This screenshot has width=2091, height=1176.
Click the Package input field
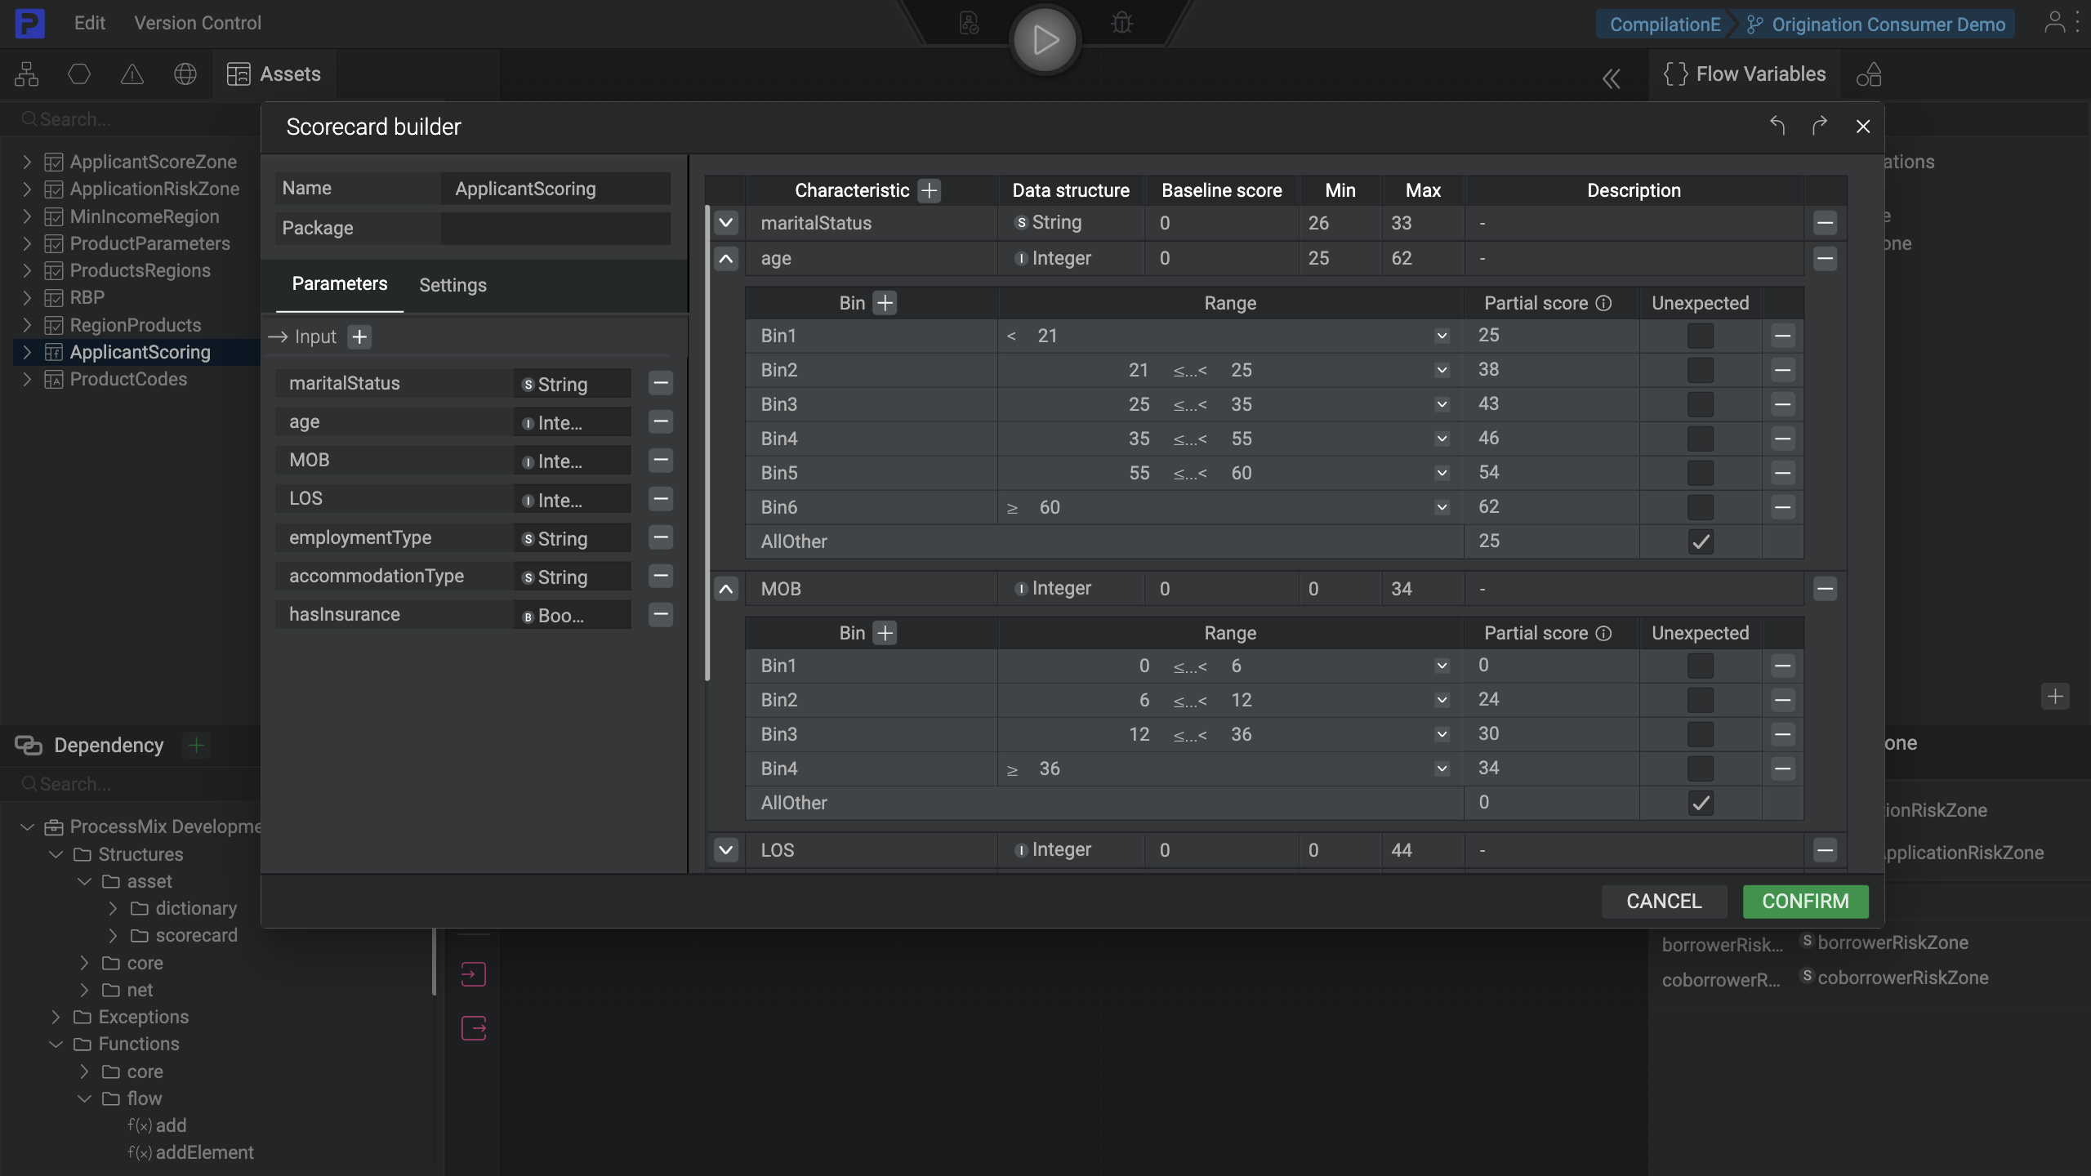tap(555, 229)
